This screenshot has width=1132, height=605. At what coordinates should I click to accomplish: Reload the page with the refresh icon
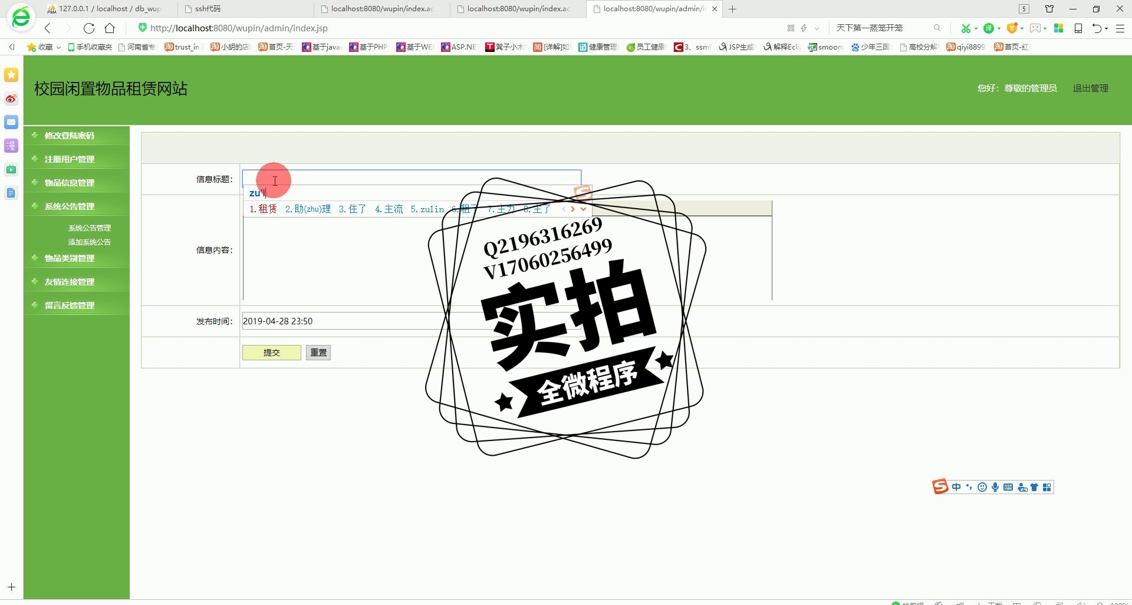[x=89, y=28]
